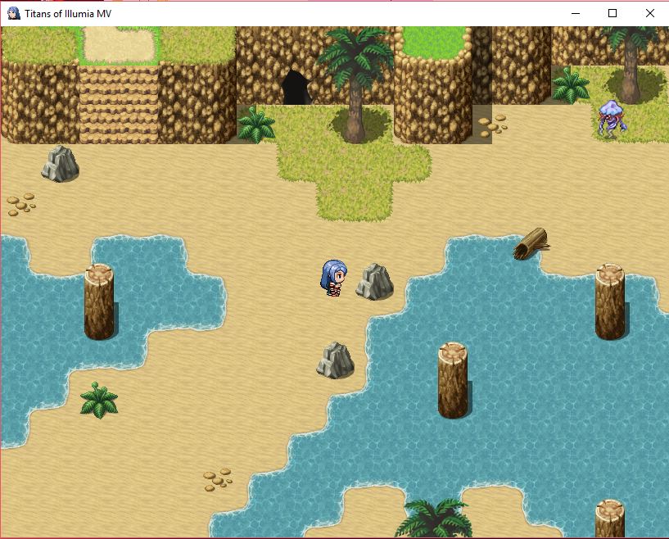Click the app icon in the title bar
This screenshot has height=539, width=669.
(x=14, y=13)
